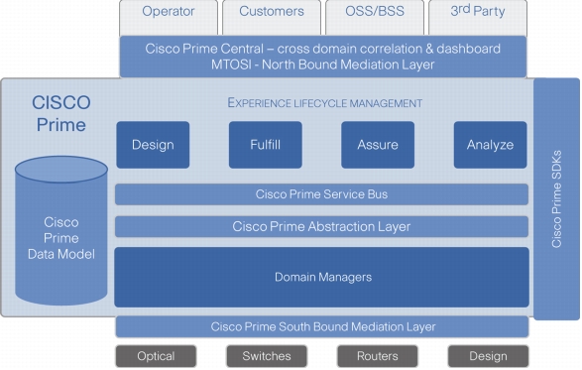This screenshot has height=370, width=582.
Task: Click the Cisco Prime Service Bus bar
Action: coord(322,194)
